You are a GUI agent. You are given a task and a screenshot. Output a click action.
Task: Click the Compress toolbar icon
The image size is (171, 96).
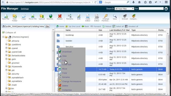tap(134, 17)
